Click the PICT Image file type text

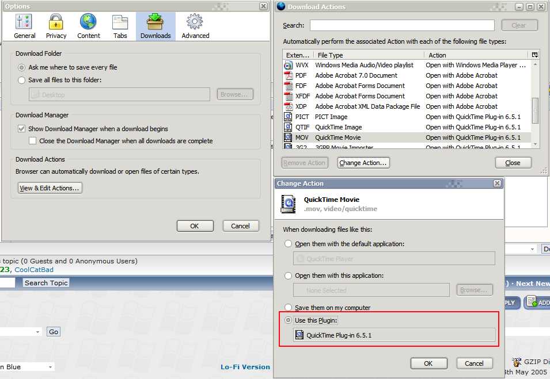click(x=331, y=117)
